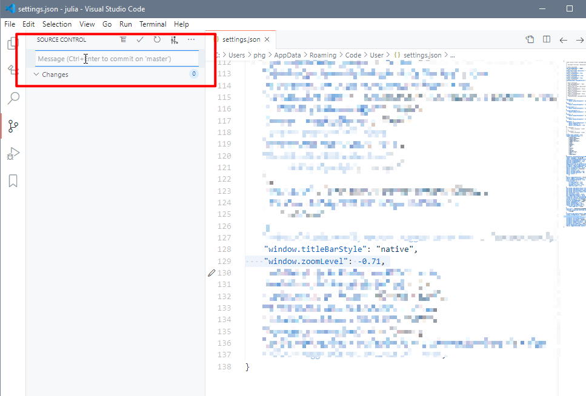Refresh the Source Control view
This screenshot has width=586, height=396.
click(x=156, y=39)
